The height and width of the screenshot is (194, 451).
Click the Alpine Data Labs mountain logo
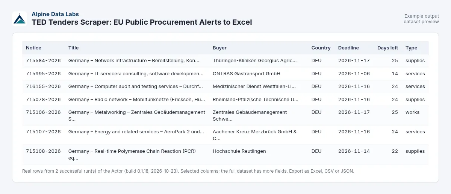point(20,18)
